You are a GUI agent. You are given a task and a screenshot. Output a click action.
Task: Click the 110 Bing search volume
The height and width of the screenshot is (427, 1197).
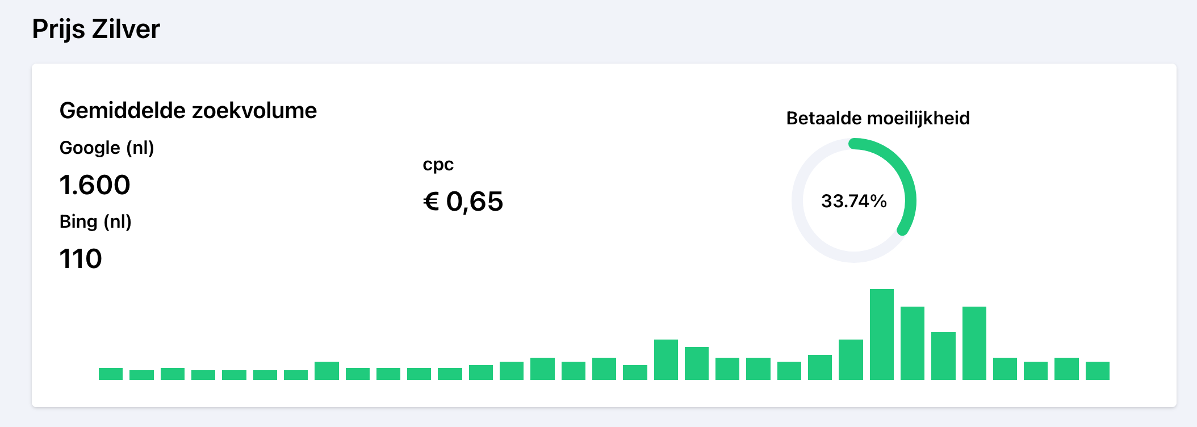81,259
